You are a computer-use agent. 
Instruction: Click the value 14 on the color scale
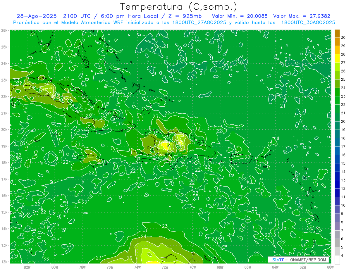pos(343,172)
